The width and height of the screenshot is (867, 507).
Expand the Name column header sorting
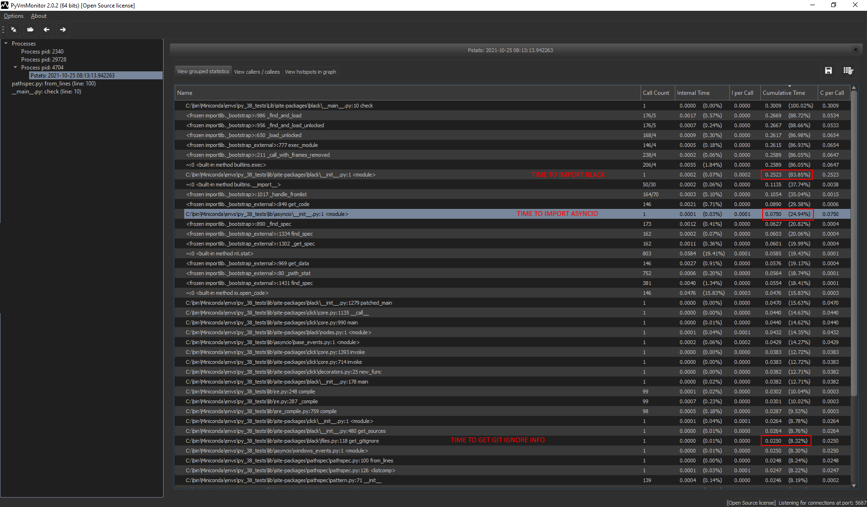(185, 92)
